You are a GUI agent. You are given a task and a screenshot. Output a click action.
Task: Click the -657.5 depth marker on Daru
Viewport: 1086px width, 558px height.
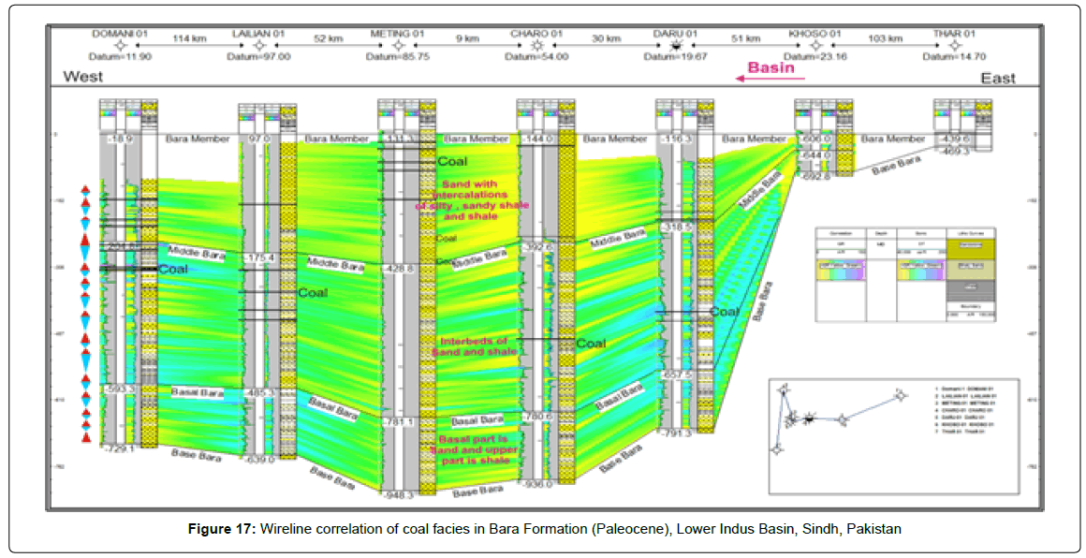pyautogui.click(x=676, y=374)
